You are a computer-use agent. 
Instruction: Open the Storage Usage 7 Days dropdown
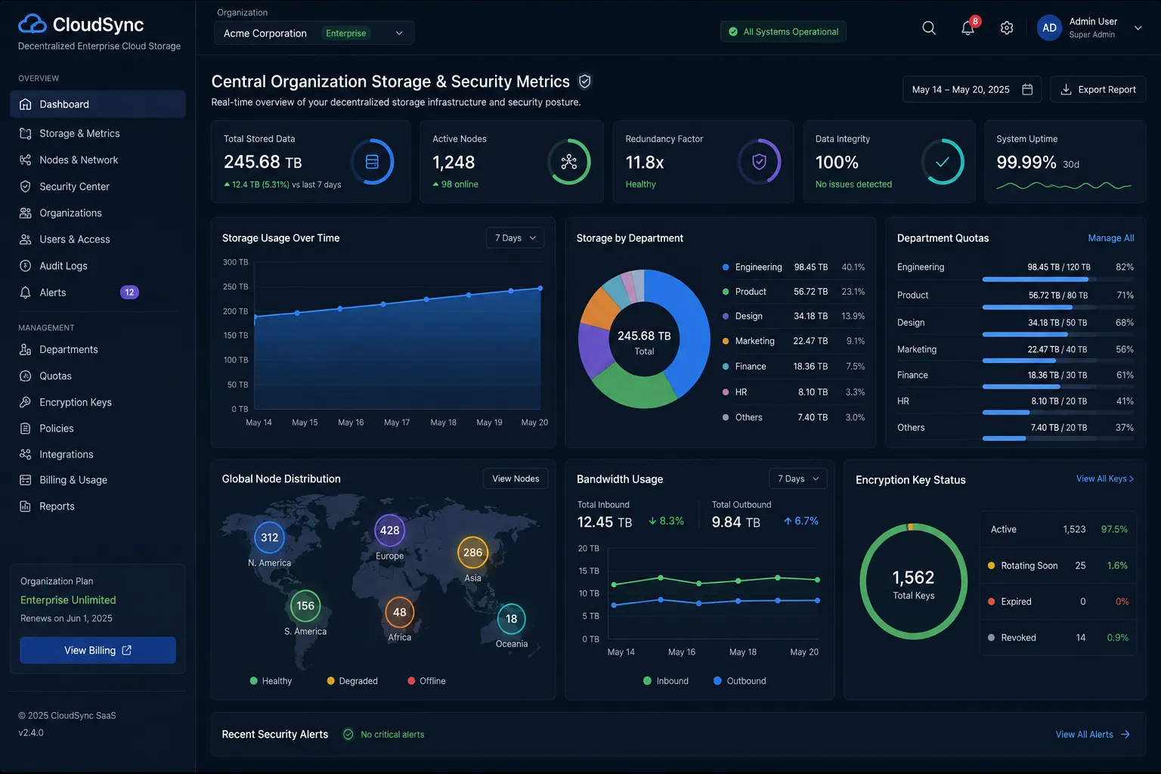(515, 237)
